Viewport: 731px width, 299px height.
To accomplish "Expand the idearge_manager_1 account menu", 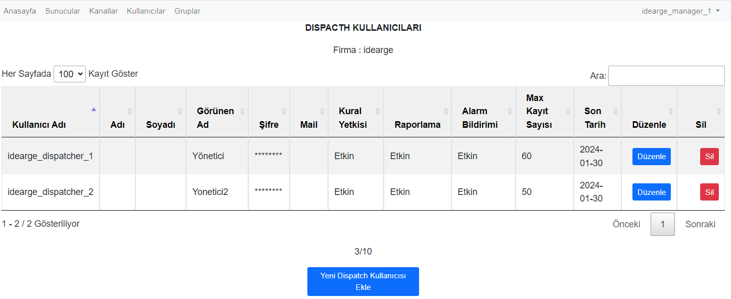I will click(680, 11).
